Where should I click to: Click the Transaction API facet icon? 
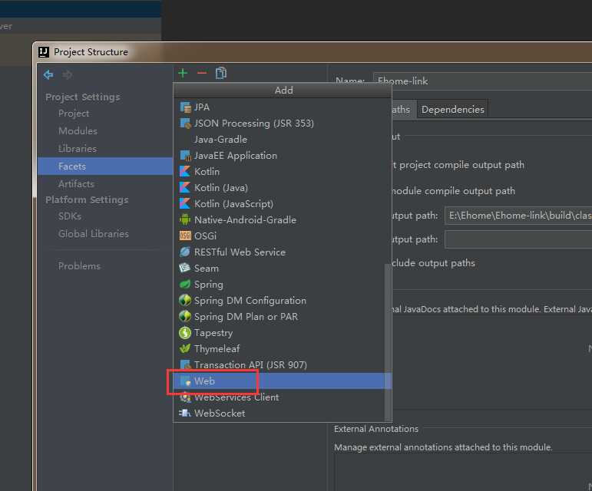pos(185,364)
